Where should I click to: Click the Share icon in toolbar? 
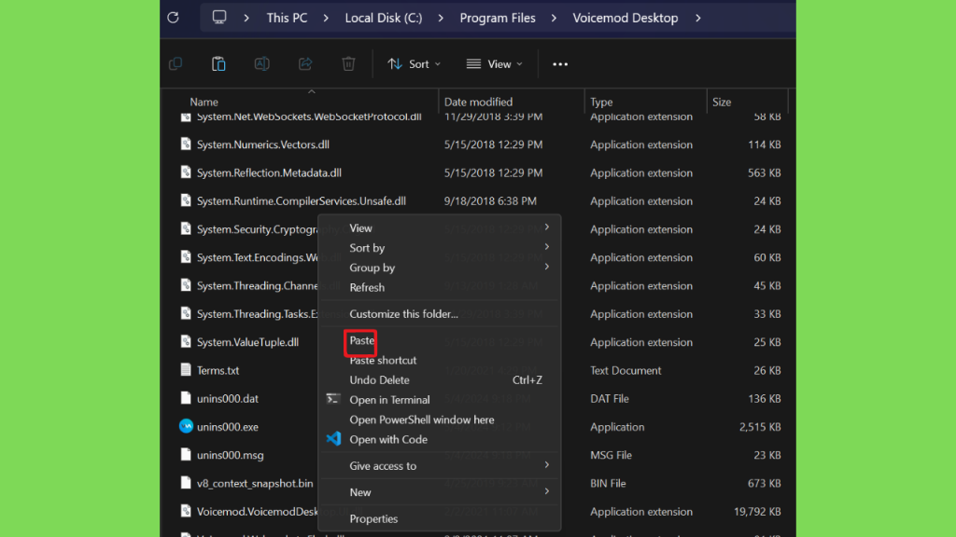[x=305, y=64]
